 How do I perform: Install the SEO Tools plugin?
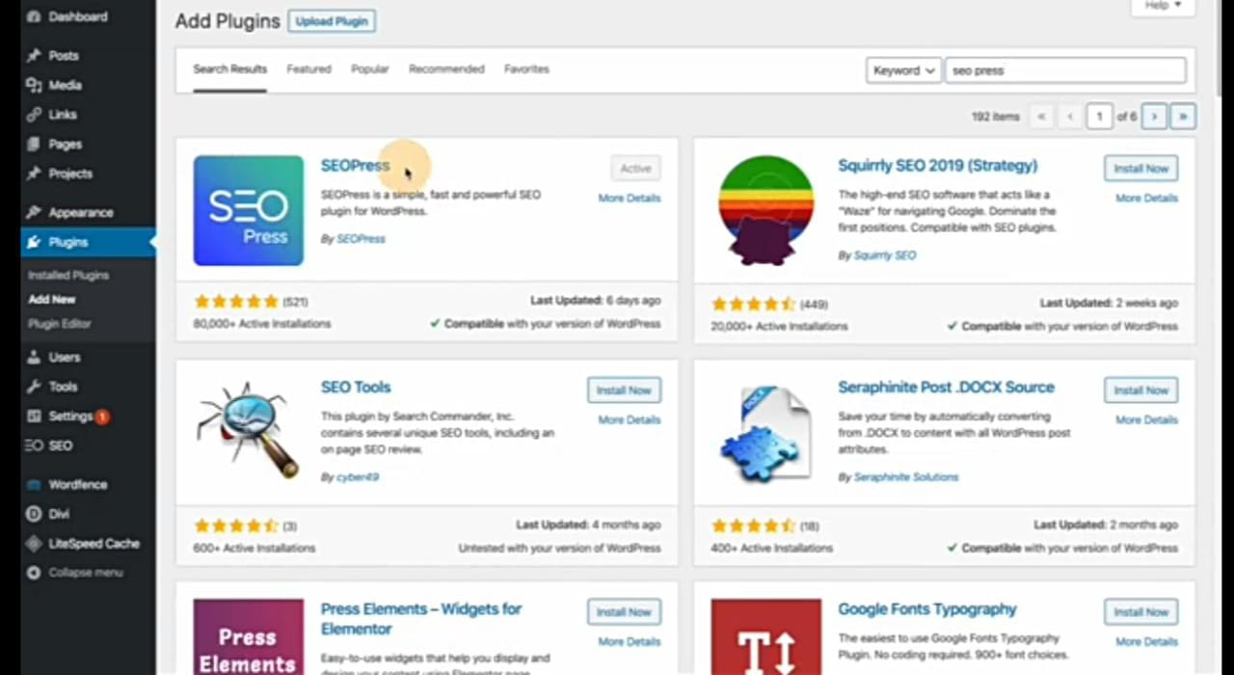pyautogui.click(x=624, y=391)
